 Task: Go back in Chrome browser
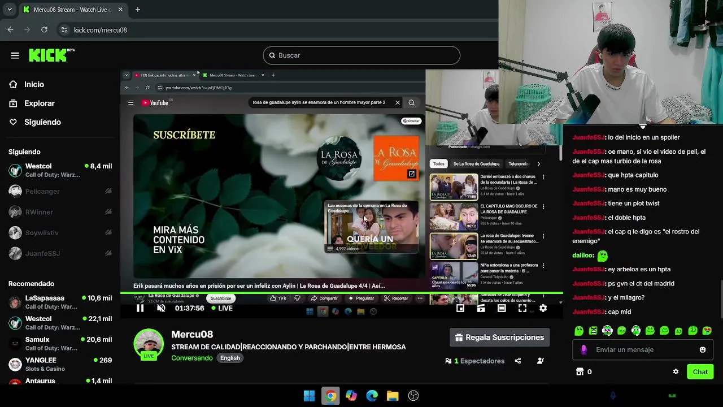[11, 30]
